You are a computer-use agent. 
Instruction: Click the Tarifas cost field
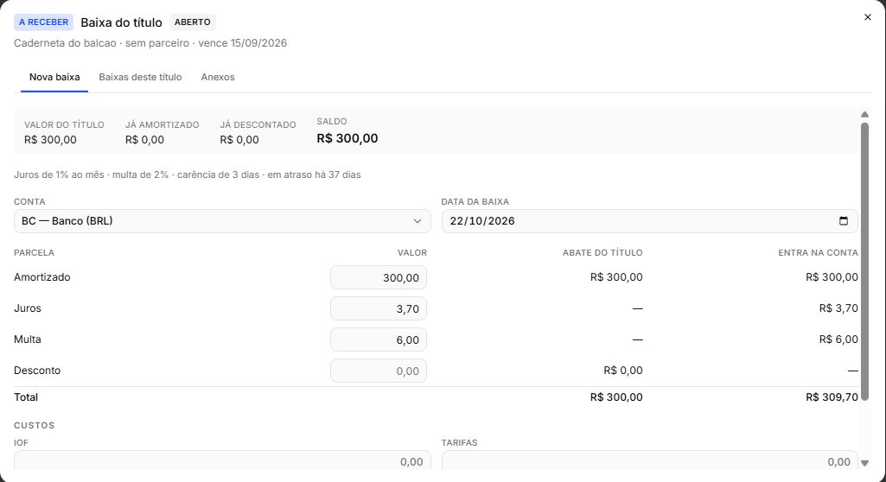click(649, 460)
